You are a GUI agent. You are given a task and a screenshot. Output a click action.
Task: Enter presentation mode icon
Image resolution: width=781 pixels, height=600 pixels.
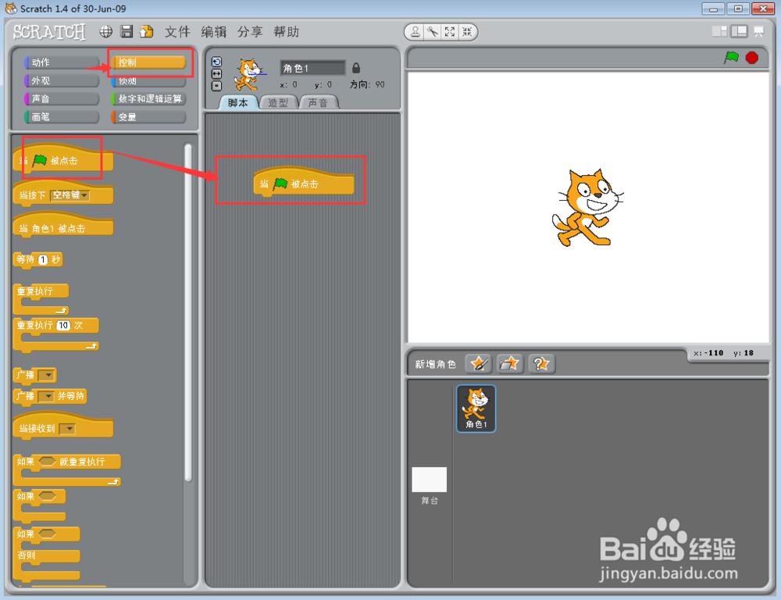pyautogui.click(x=759, y=31)
